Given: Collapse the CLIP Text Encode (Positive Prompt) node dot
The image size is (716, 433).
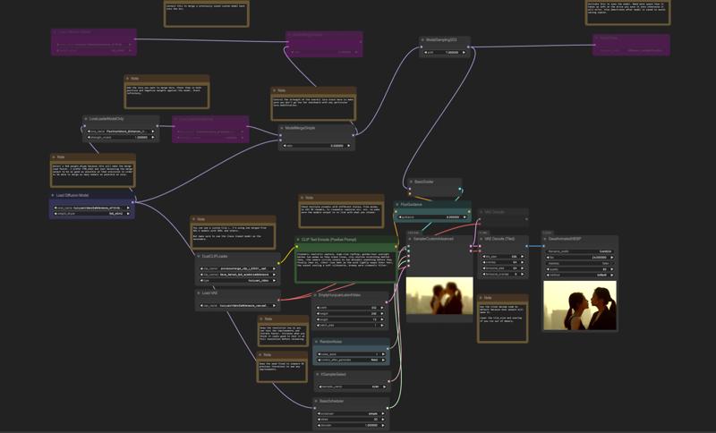Looking at the screenshot, I should 298,240.
